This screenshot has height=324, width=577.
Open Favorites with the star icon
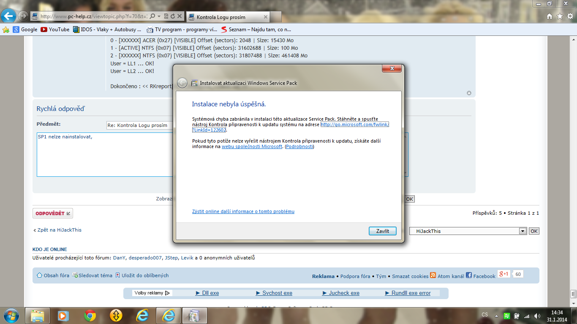560,16
